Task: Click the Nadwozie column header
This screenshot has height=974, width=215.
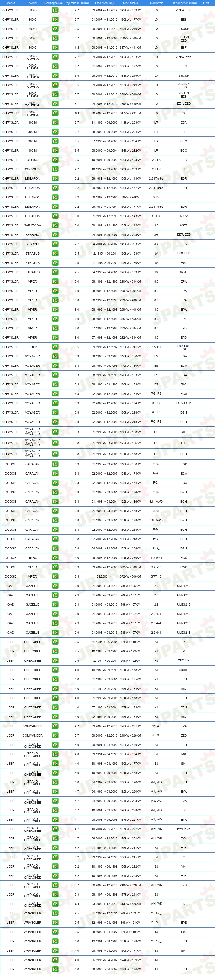Action: 156,3
